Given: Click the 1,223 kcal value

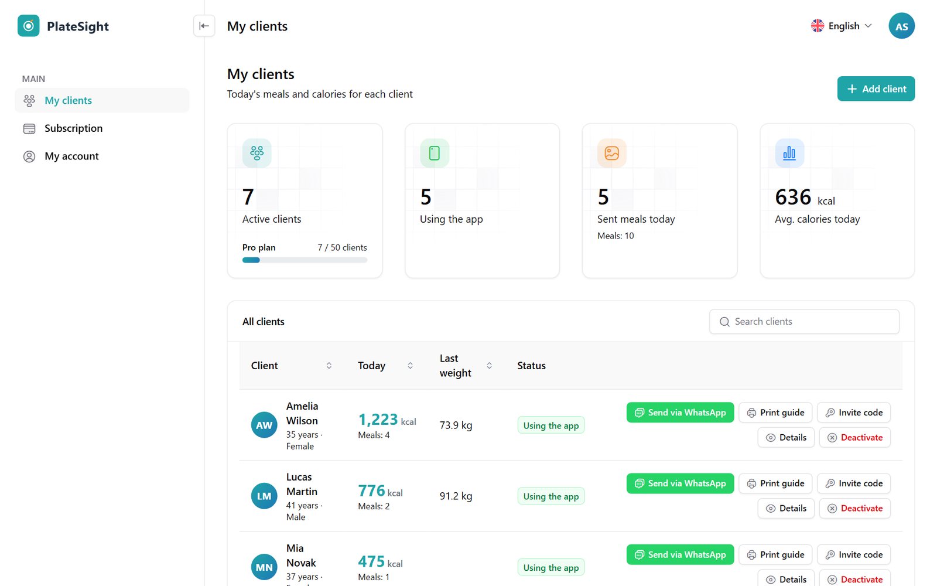Looking at the screenshot, I should click(387, 420).
